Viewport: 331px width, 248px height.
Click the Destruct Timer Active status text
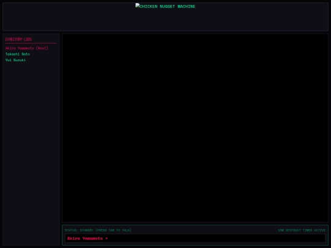[302, 230]
